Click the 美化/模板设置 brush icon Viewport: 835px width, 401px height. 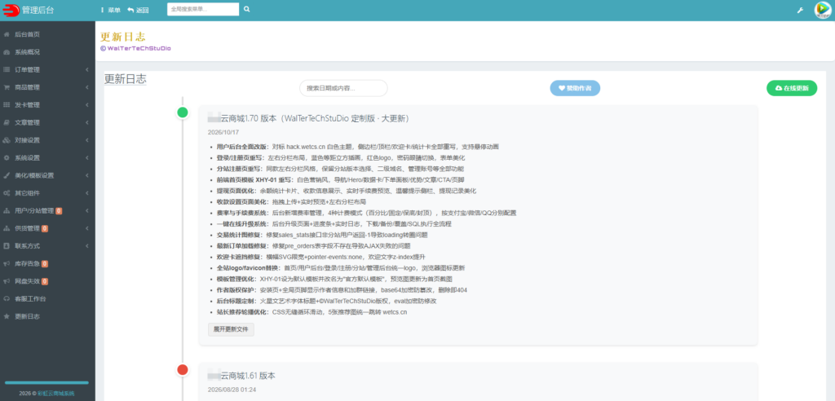click(x=7, y=175)
